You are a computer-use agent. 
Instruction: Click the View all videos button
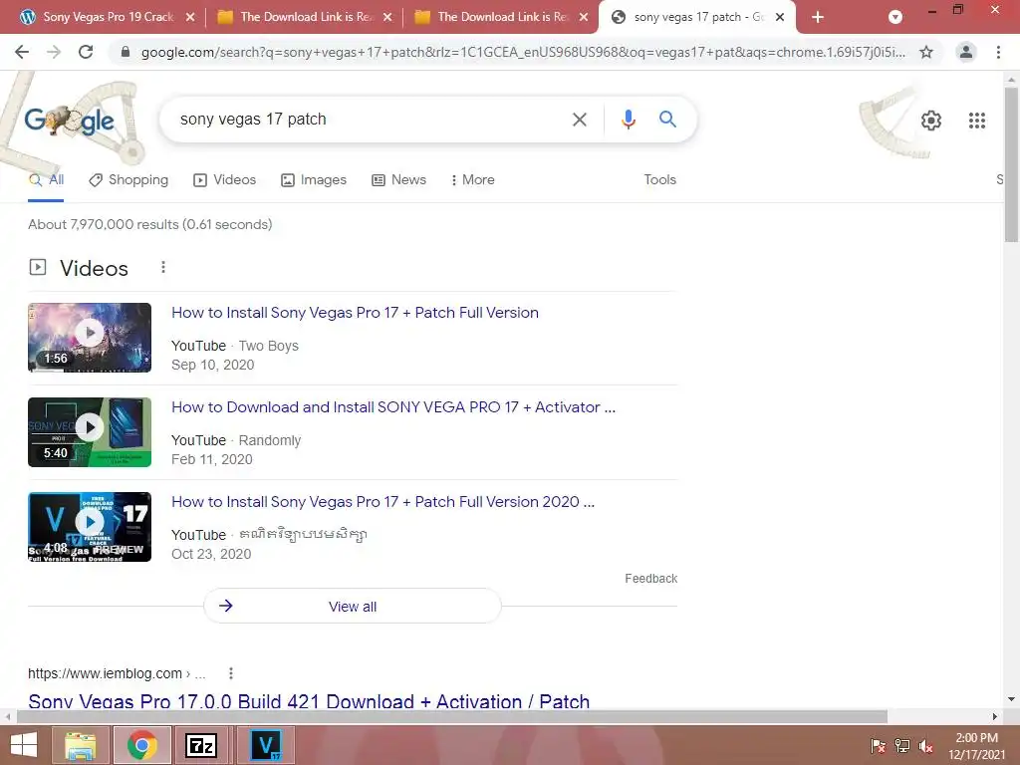click(353, 607)
